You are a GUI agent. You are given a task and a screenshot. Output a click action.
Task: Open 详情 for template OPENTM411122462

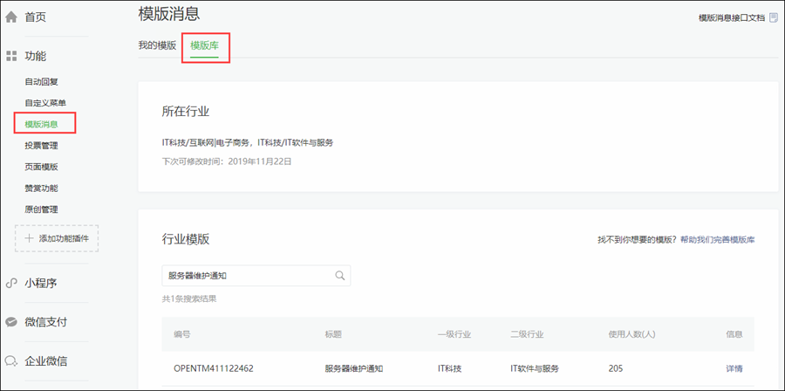tap(734, 368)
